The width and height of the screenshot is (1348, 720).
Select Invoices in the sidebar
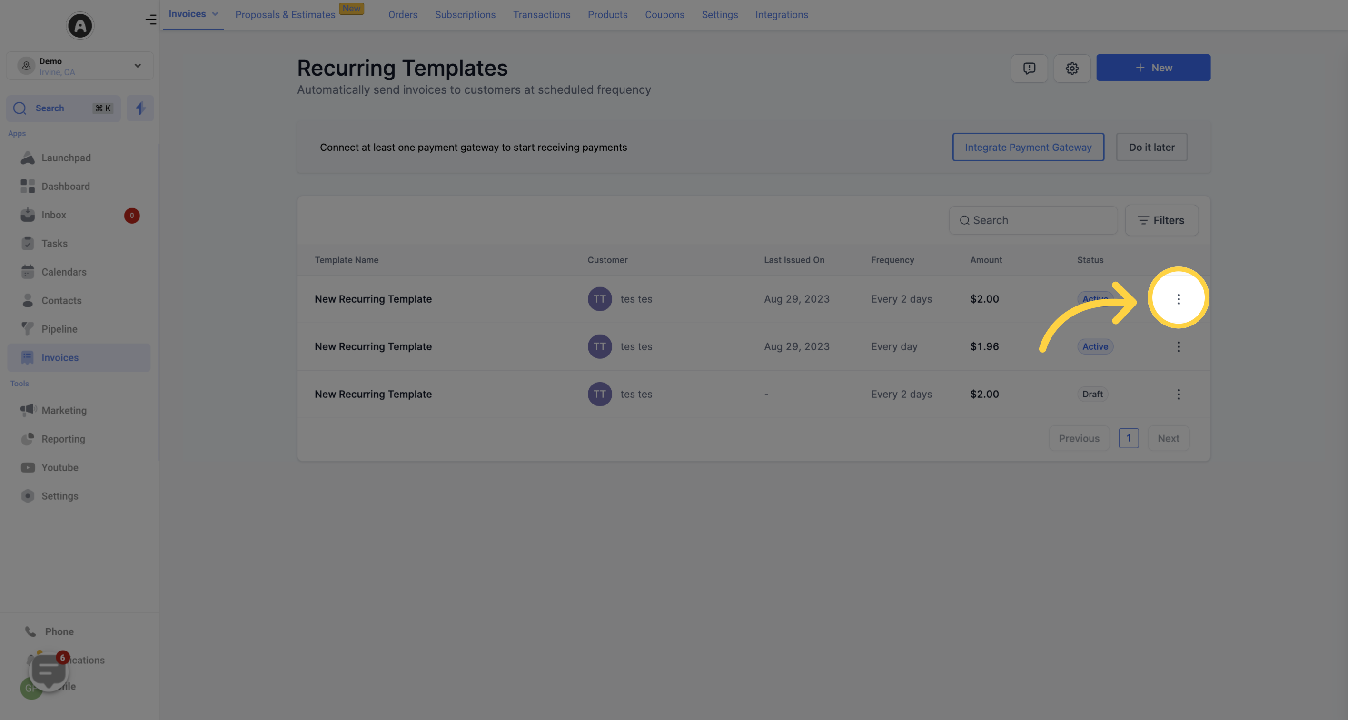79,357
